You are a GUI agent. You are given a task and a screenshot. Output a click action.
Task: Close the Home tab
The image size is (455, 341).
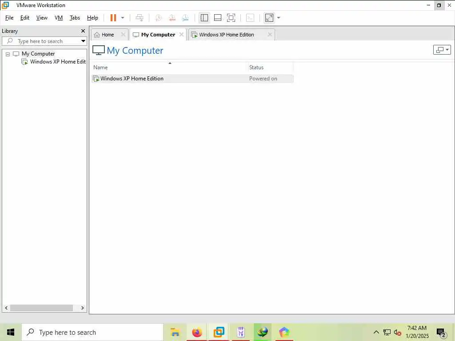(x=123, y=35)
